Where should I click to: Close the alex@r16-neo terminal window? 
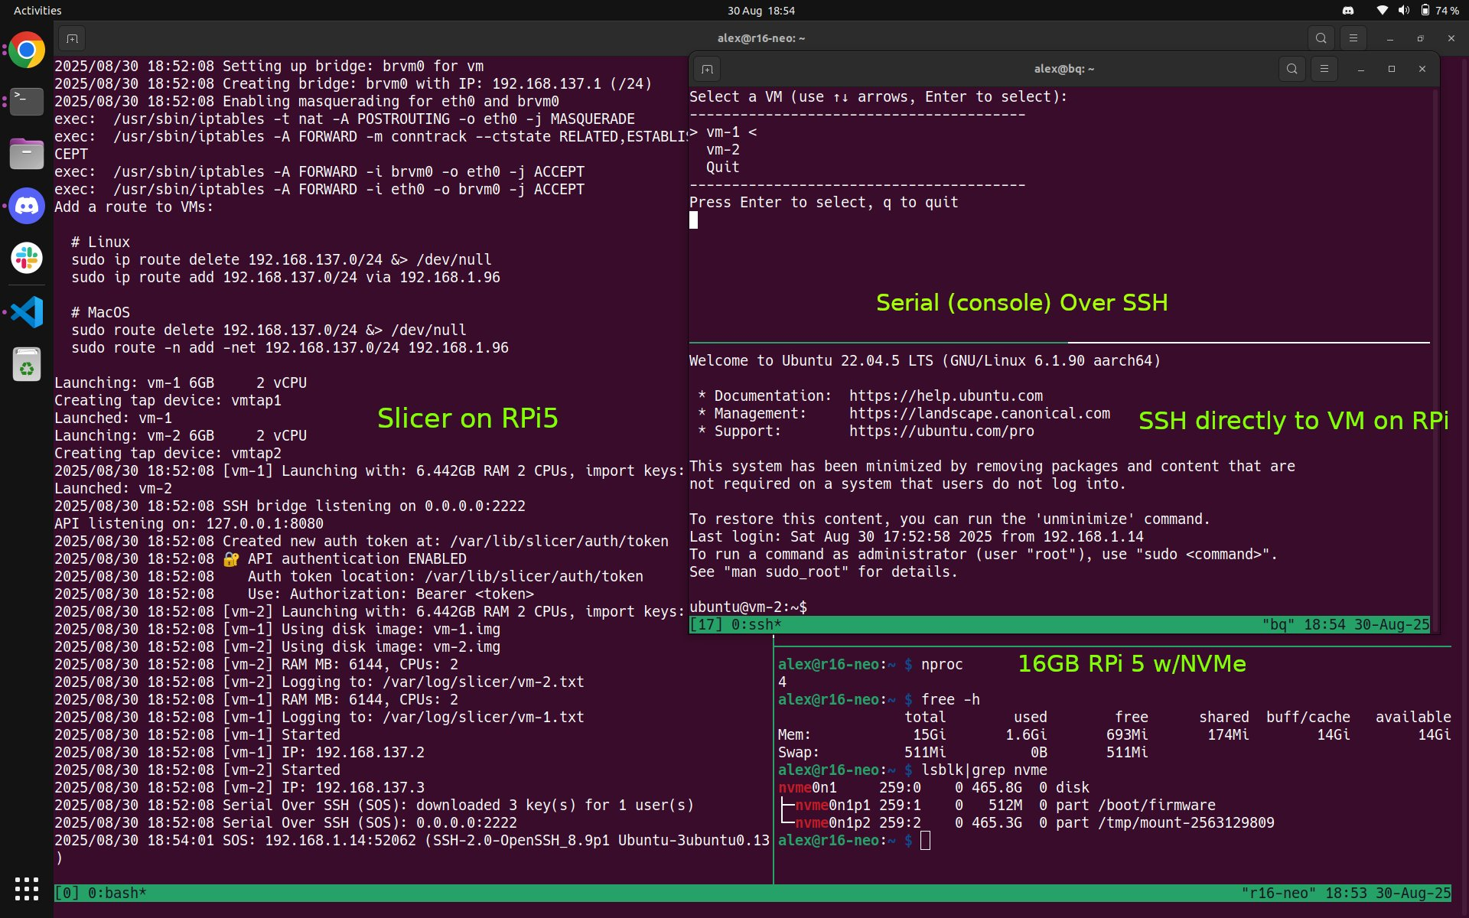point(1451,38)
